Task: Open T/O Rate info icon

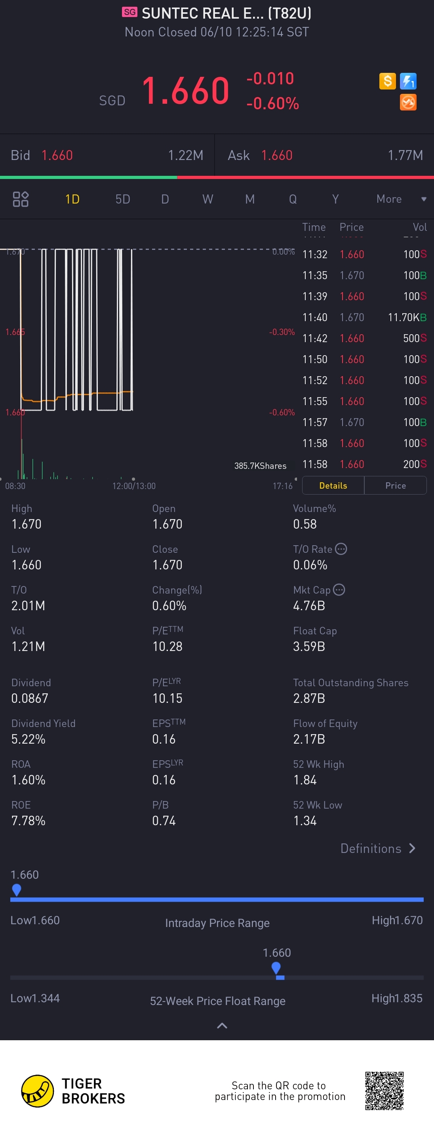Action: click(341, 549)
